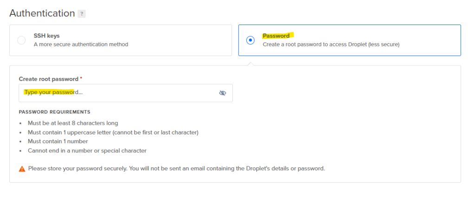Click the "PASSWORD REQUIREMENTS" heading
This screenshot has width=475, height=203.
[54, 112]
